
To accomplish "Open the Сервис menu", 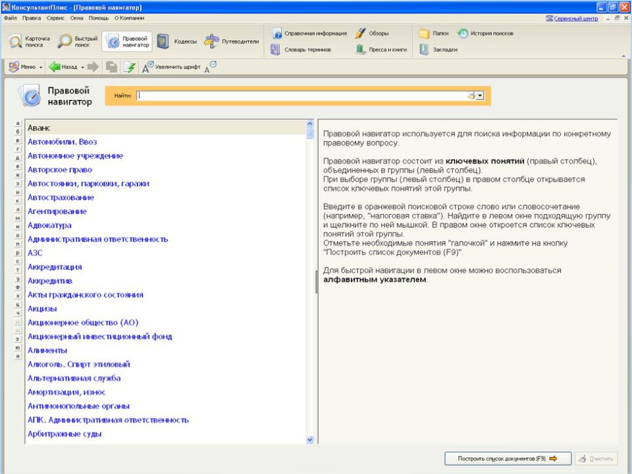I will 55,18.
